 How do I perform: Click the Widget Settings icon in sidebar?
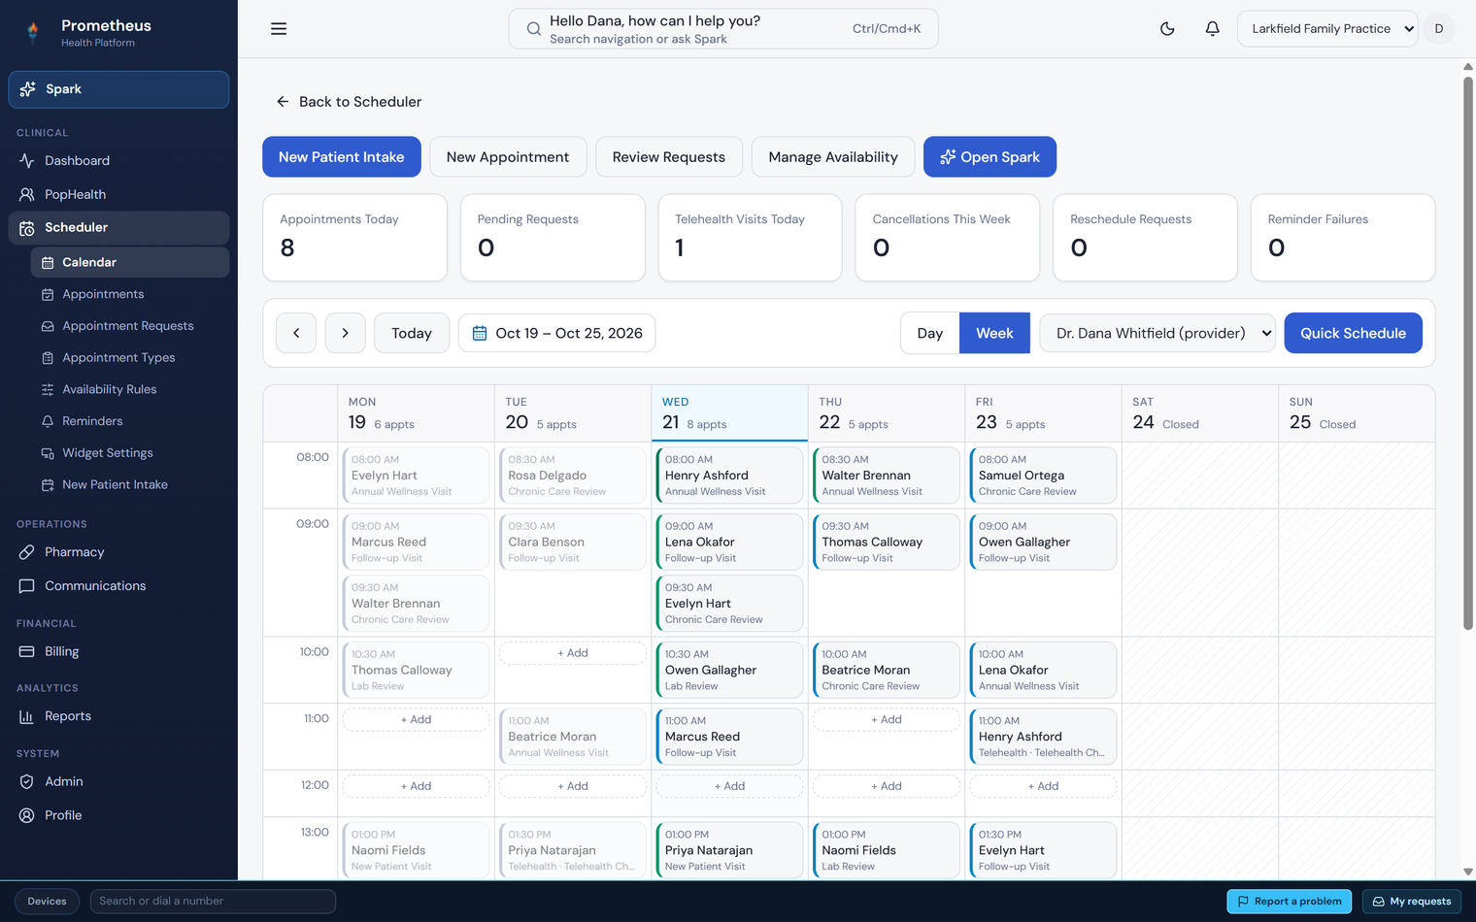(48, 453)
